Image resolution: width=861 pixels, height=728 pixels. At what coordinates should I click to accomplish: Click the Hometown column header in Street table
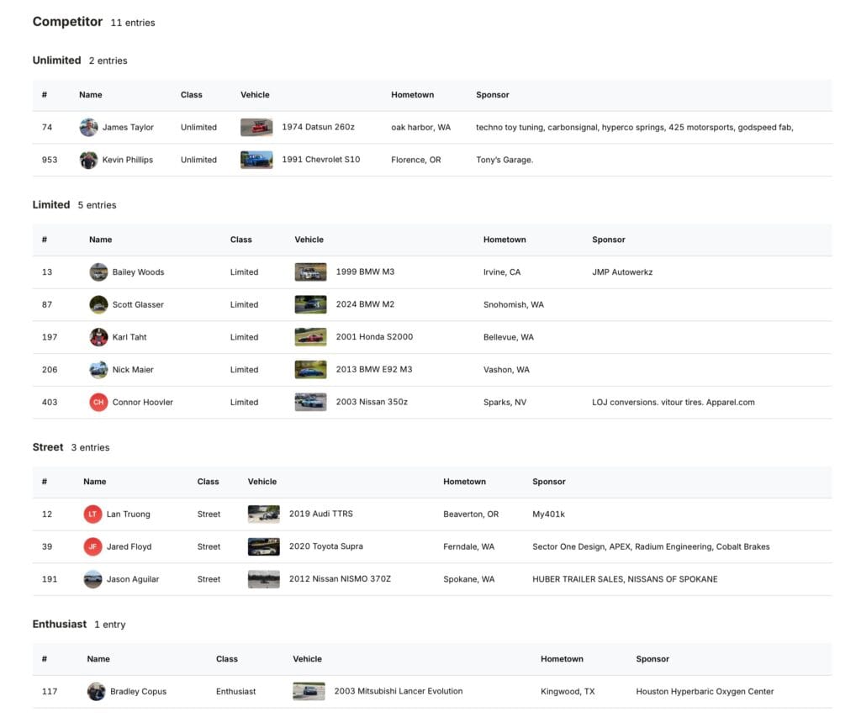click(464, 482)
